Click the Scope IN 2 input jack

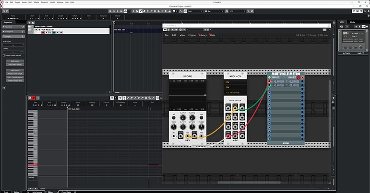[188, 136]
